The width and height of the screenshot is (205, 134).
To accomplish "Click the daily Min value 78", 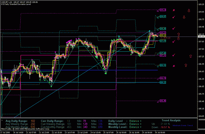I will pyautogui.click(x=84, y=121).
